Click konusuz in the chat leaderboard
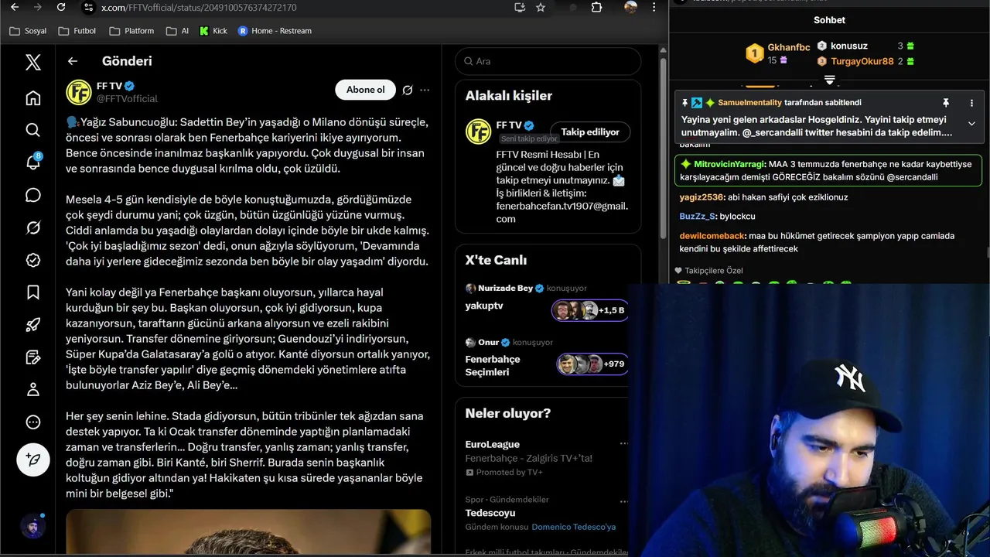Viewport: 990px width, 557px height. 849,46
